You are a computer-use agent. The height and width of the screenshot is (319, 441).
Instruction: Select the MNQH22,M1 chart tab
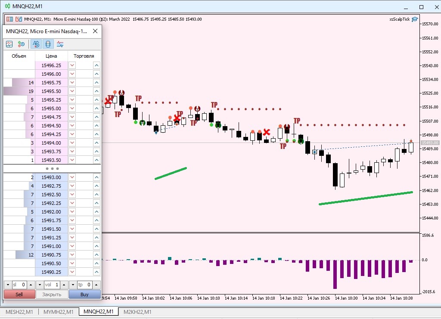[99, 311]
